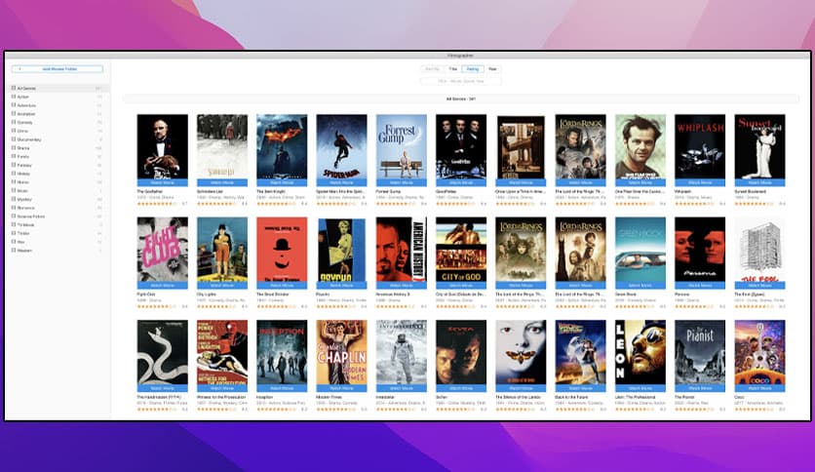Click Watch Movie under Inception
The image size is (815, 472).
pos(282,388)
